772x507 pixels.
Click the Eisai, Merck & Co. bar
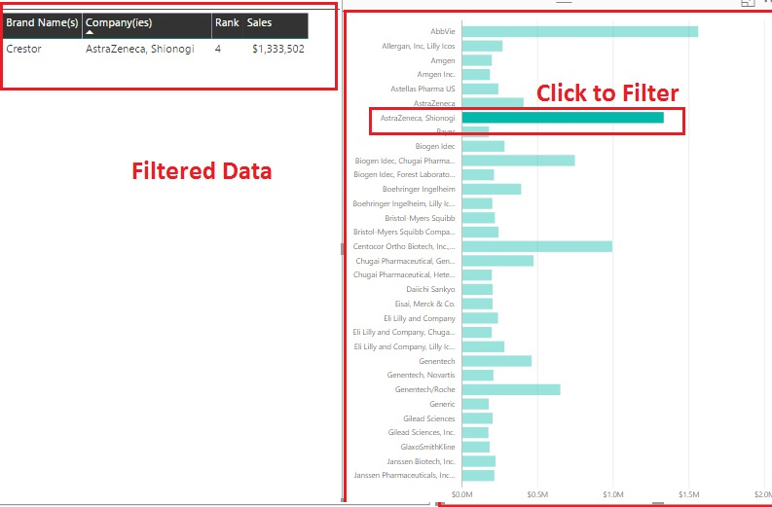(x=477, y=304)
